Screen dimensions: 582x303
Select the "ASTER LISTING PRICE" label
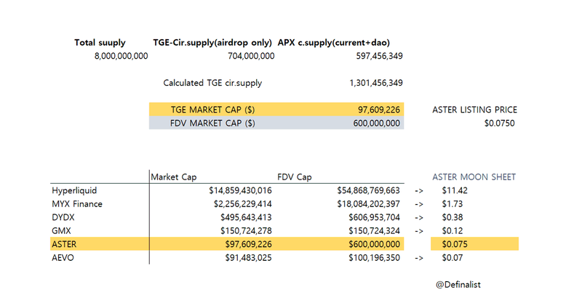(475, 110)
